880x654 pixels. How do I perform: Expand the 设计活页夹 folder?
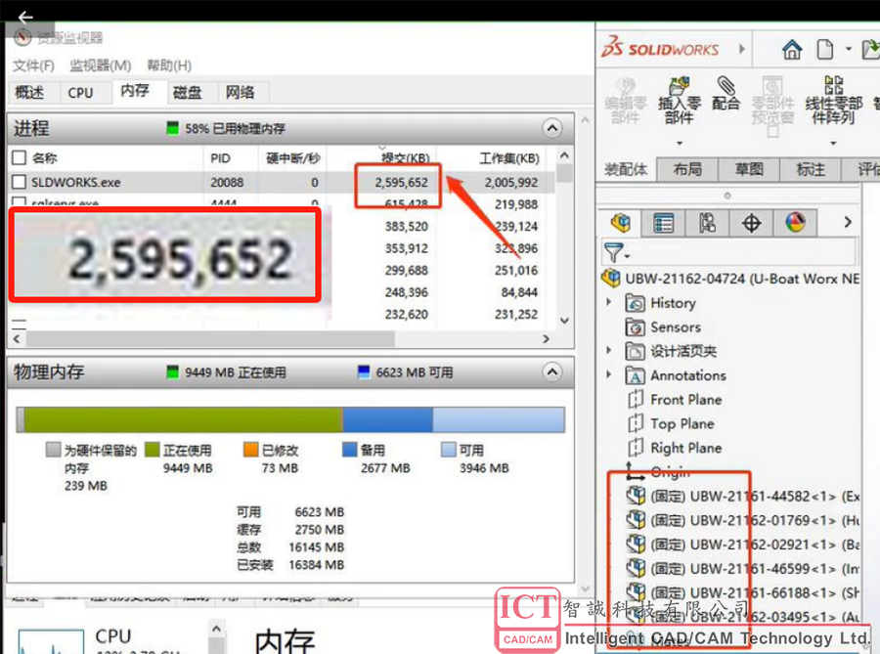[609, 351]
